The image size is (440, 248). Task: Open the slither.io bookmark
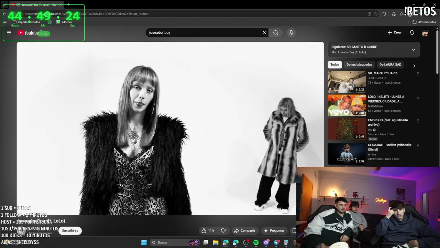click(x=64, y=22)
